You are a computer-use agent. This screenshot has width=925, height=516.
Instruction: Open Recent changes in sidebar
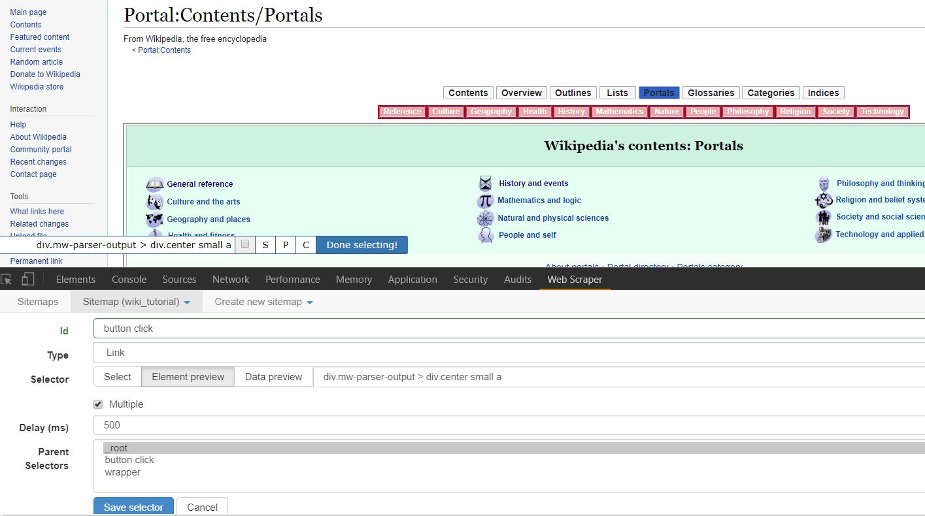(x=39, y=162)
